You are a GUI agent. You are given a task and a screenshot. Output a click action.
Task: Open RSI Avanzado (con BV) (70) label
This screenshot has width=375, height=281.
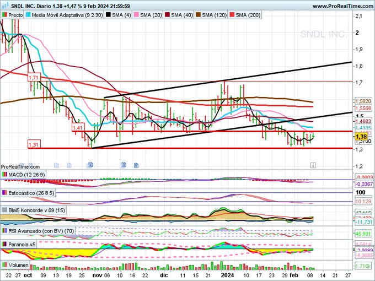point(41,231)
